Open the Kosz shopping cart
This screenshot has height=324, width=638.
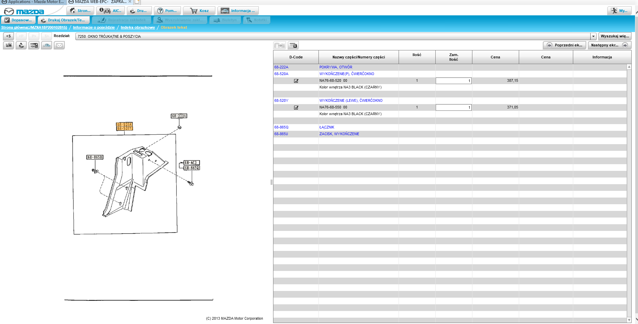(x=199, y=11)
